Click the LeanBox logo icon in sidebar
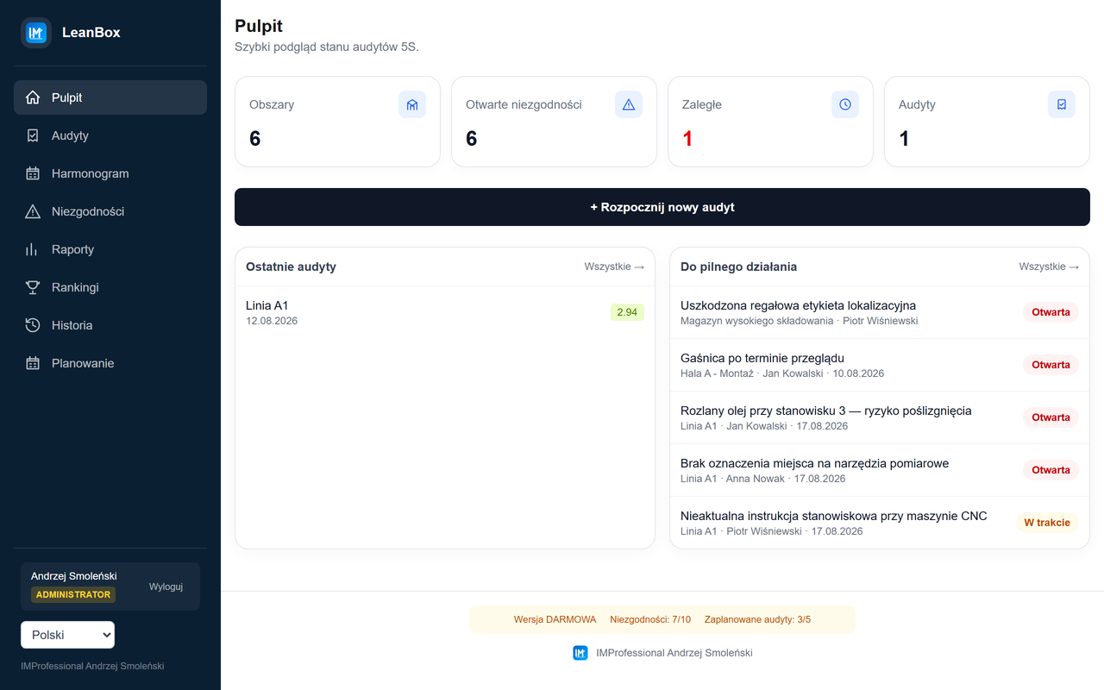Image resolution: width=1104 pixels, height=690 pixels. click(x=36, y=33)
